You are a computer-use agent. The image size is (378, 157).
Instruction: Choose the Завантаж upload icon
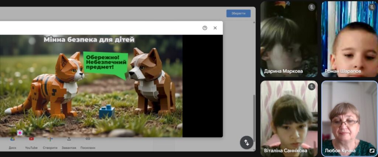pos(69,139)
